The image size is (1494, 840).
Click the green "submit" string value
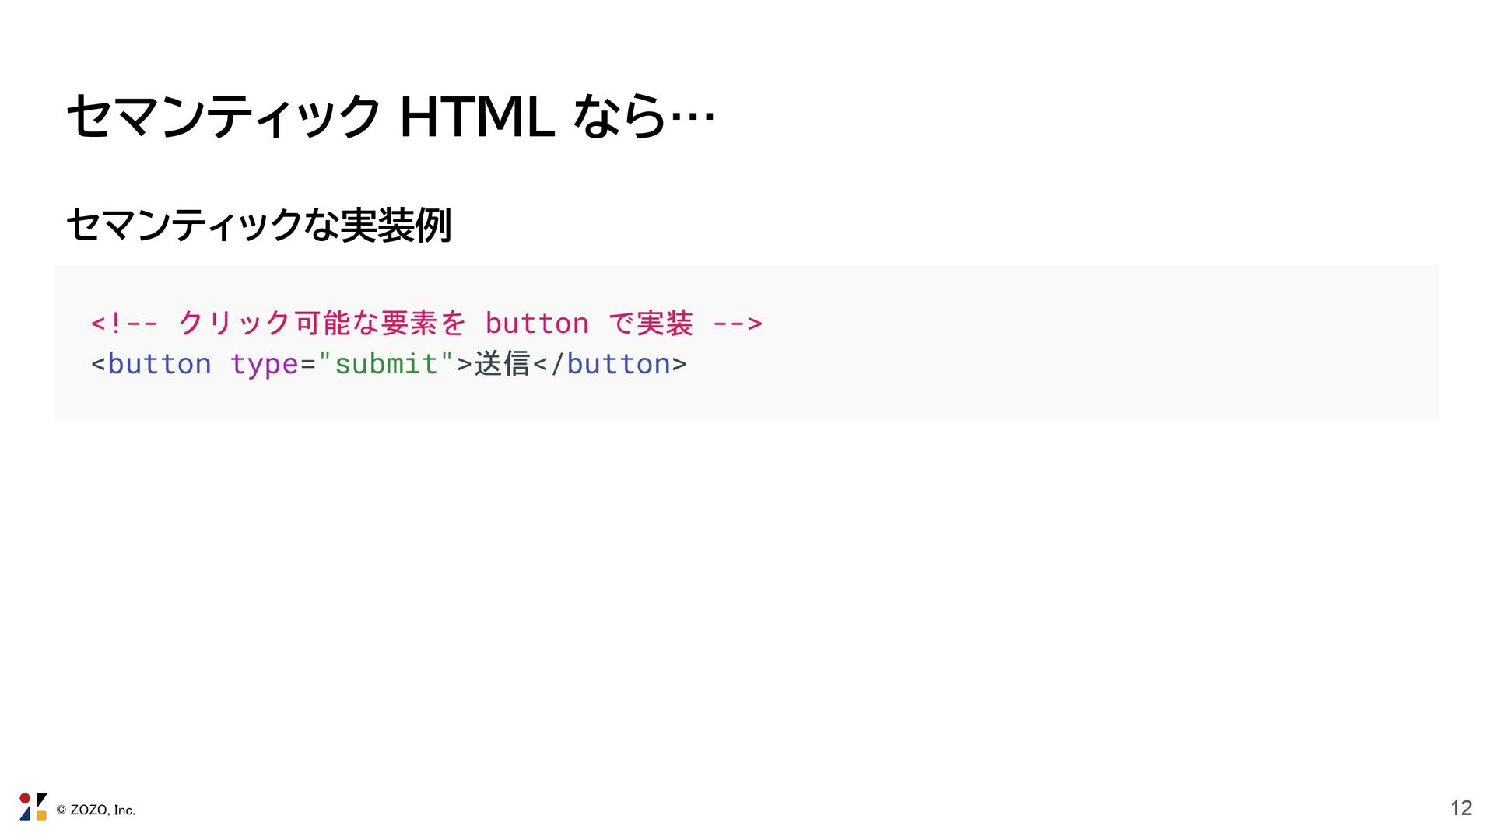click(386, 364)
